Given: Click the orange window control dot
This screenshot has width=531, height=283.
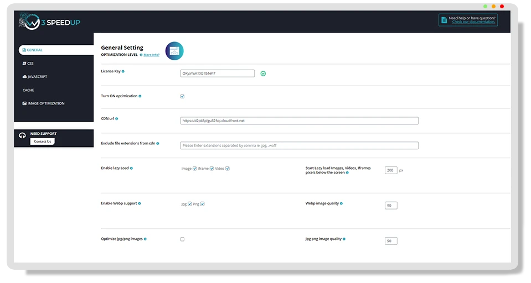Looking at the screenshot, I should (x=493, y=7).
